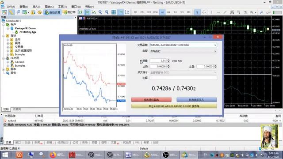This screenshot has width=283, height=159.
Task: Select the trendline drawing tool
Action: pos(225,12)
